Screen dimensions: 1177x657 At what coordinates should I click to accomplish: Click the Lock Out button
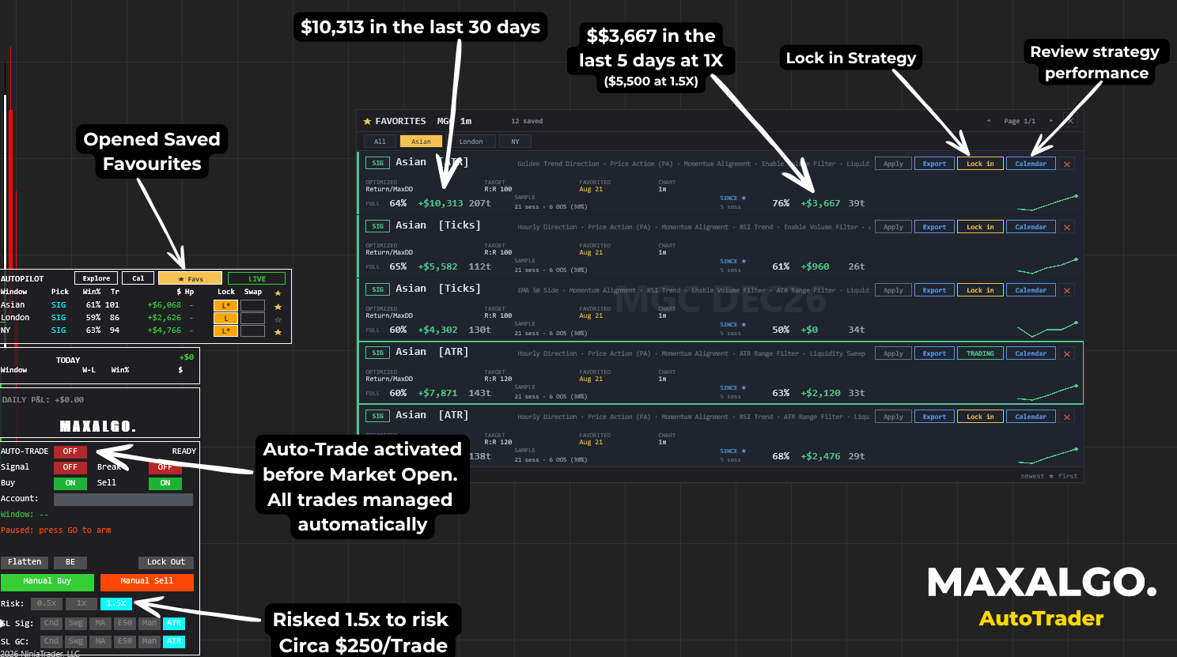point(166,562)
